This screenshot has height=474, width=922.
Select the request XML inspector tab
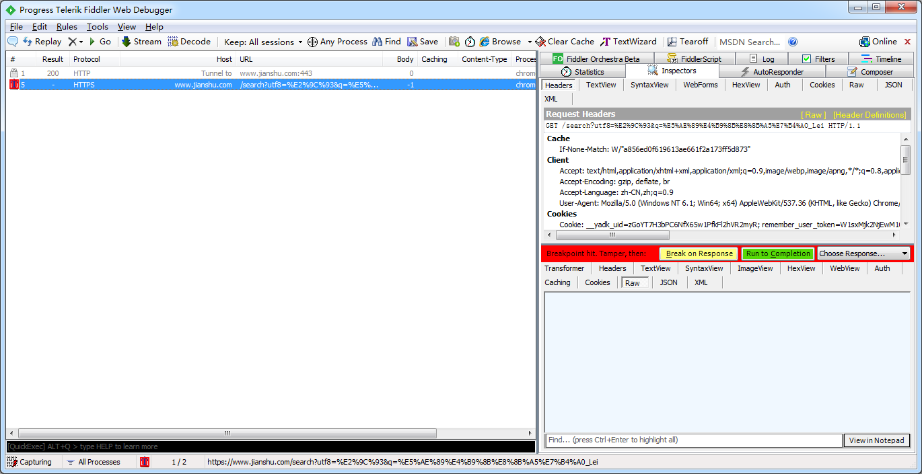coord(551,99)
